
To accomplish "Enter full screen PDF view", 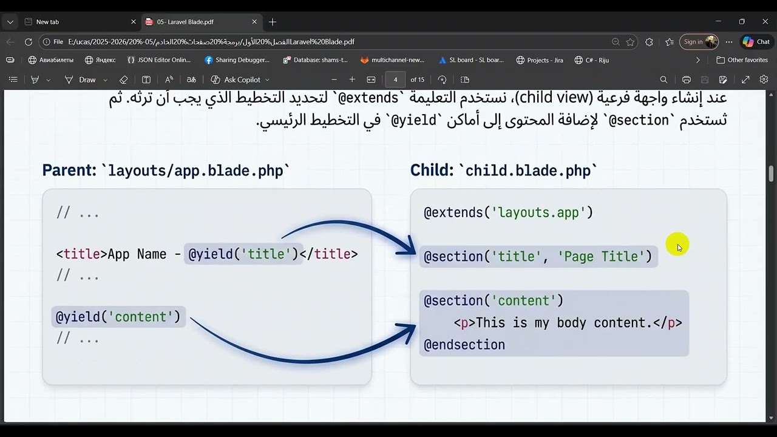I will pyautogui.click(x=745, y=80).
